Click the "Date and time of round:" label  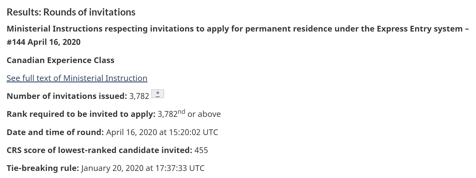[55, 132]
